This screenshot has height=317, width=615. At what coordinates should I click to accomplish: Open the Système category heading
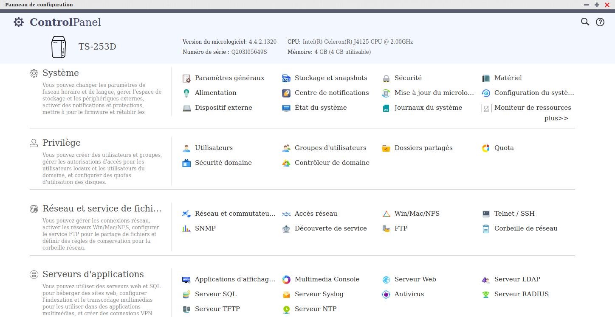(60, 73)
